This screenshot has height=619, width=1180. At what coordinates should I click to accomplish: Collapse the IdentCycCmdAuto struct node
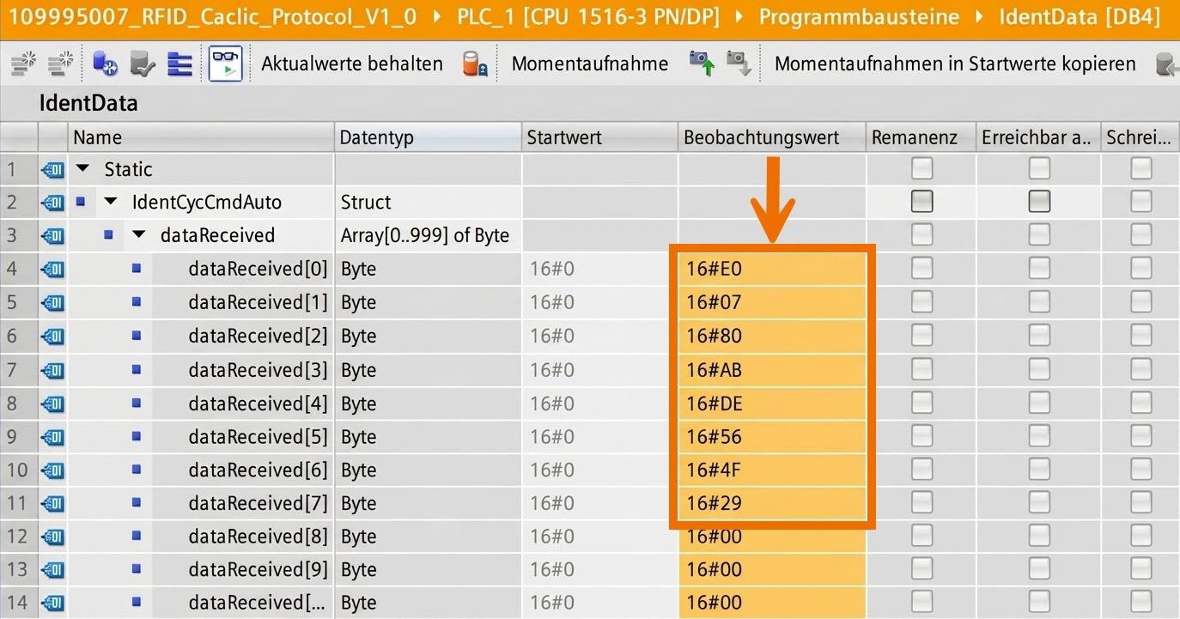[111, 203]
